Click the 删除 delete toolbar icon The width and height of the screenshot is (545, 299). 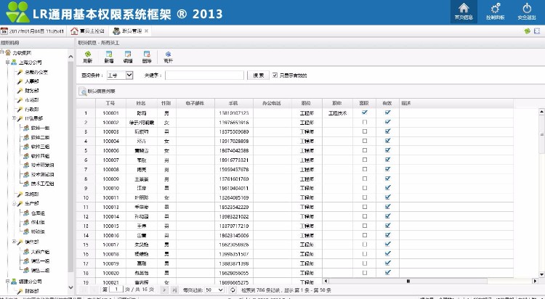(x=147, y=54)
